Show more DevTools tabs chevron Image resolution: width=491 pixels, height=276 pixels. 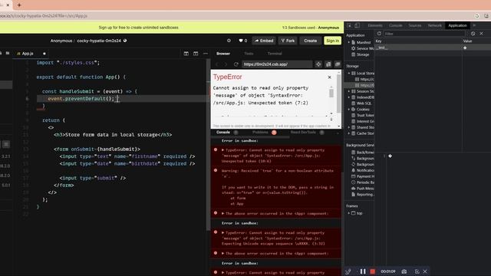(x=474, y=25)
